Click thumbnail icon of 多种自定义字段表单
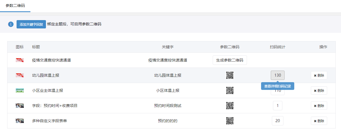The image size is (341, 134). (x=20, y=121)
